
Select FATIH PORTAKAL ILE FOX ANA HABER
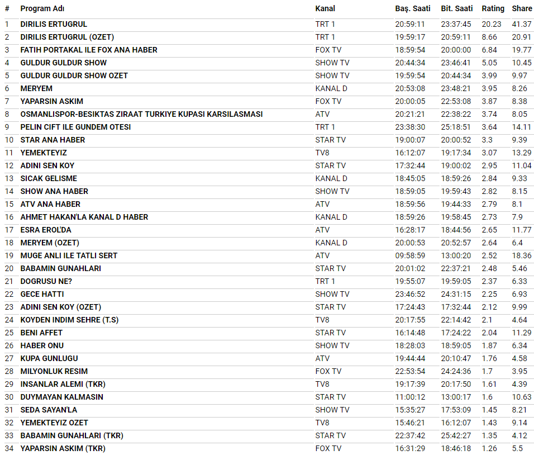[89, 50]
